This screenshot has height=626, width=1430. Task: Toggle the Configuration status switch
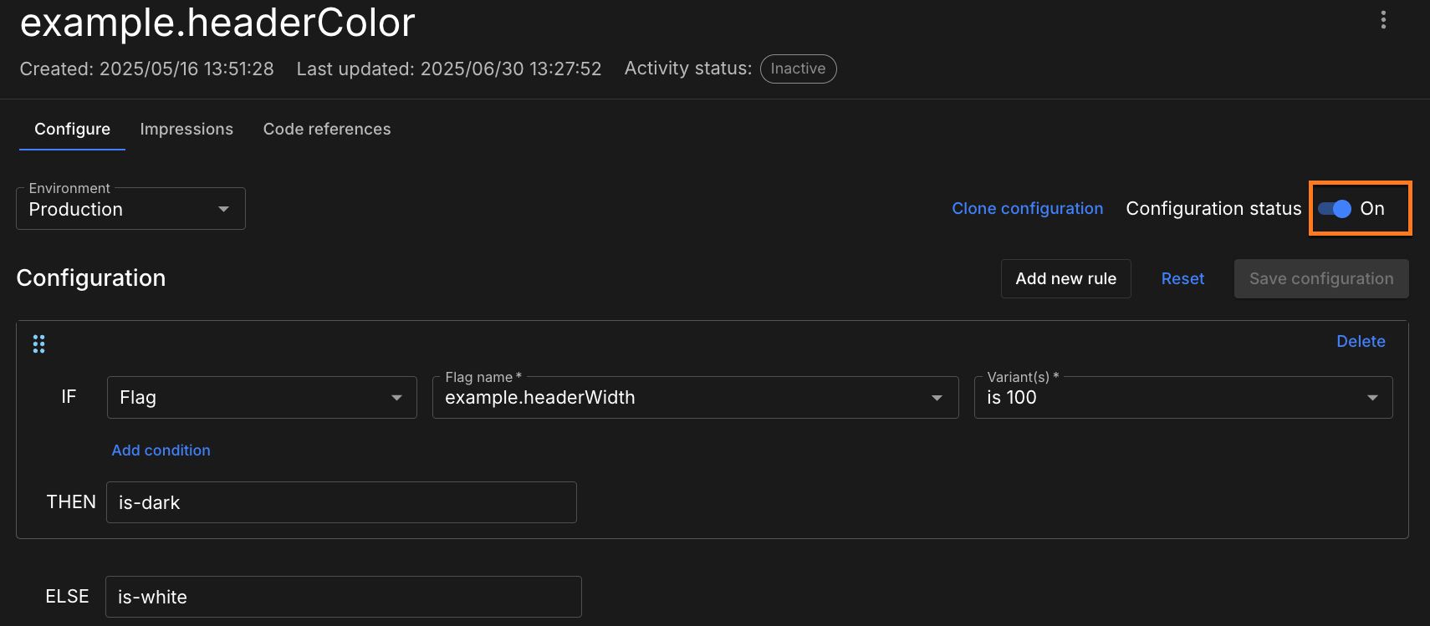point(1335,209)
